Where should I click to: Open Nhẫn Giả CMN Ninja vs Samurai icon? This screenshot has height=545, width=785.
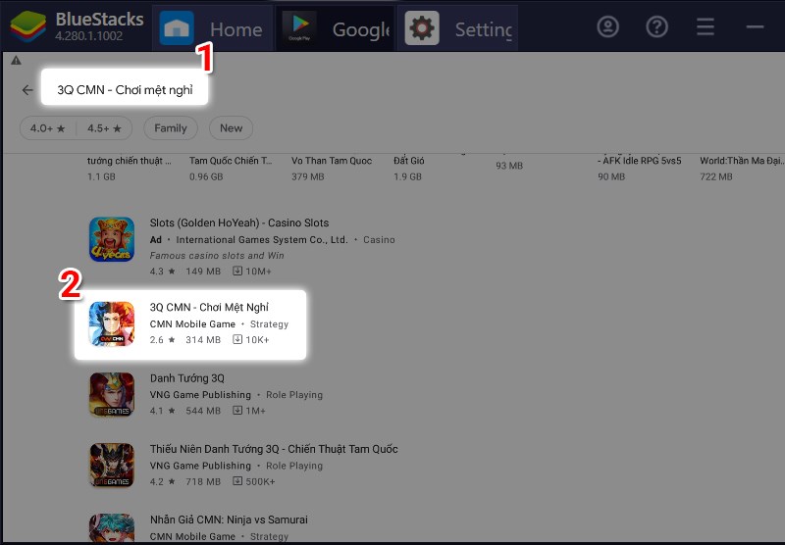pyautogui.click(x=112, y=527)
